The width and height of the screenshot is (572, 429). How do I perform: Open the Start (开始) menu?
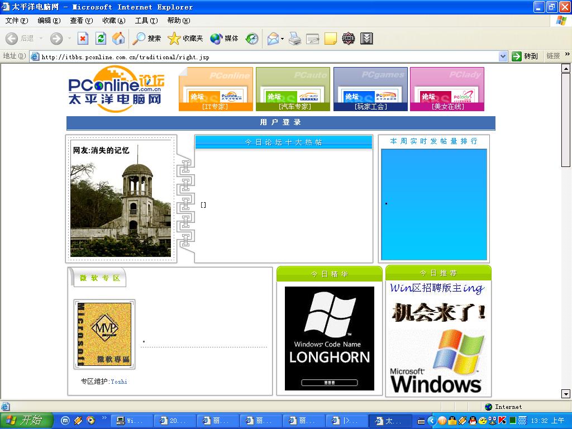point(27,421)
